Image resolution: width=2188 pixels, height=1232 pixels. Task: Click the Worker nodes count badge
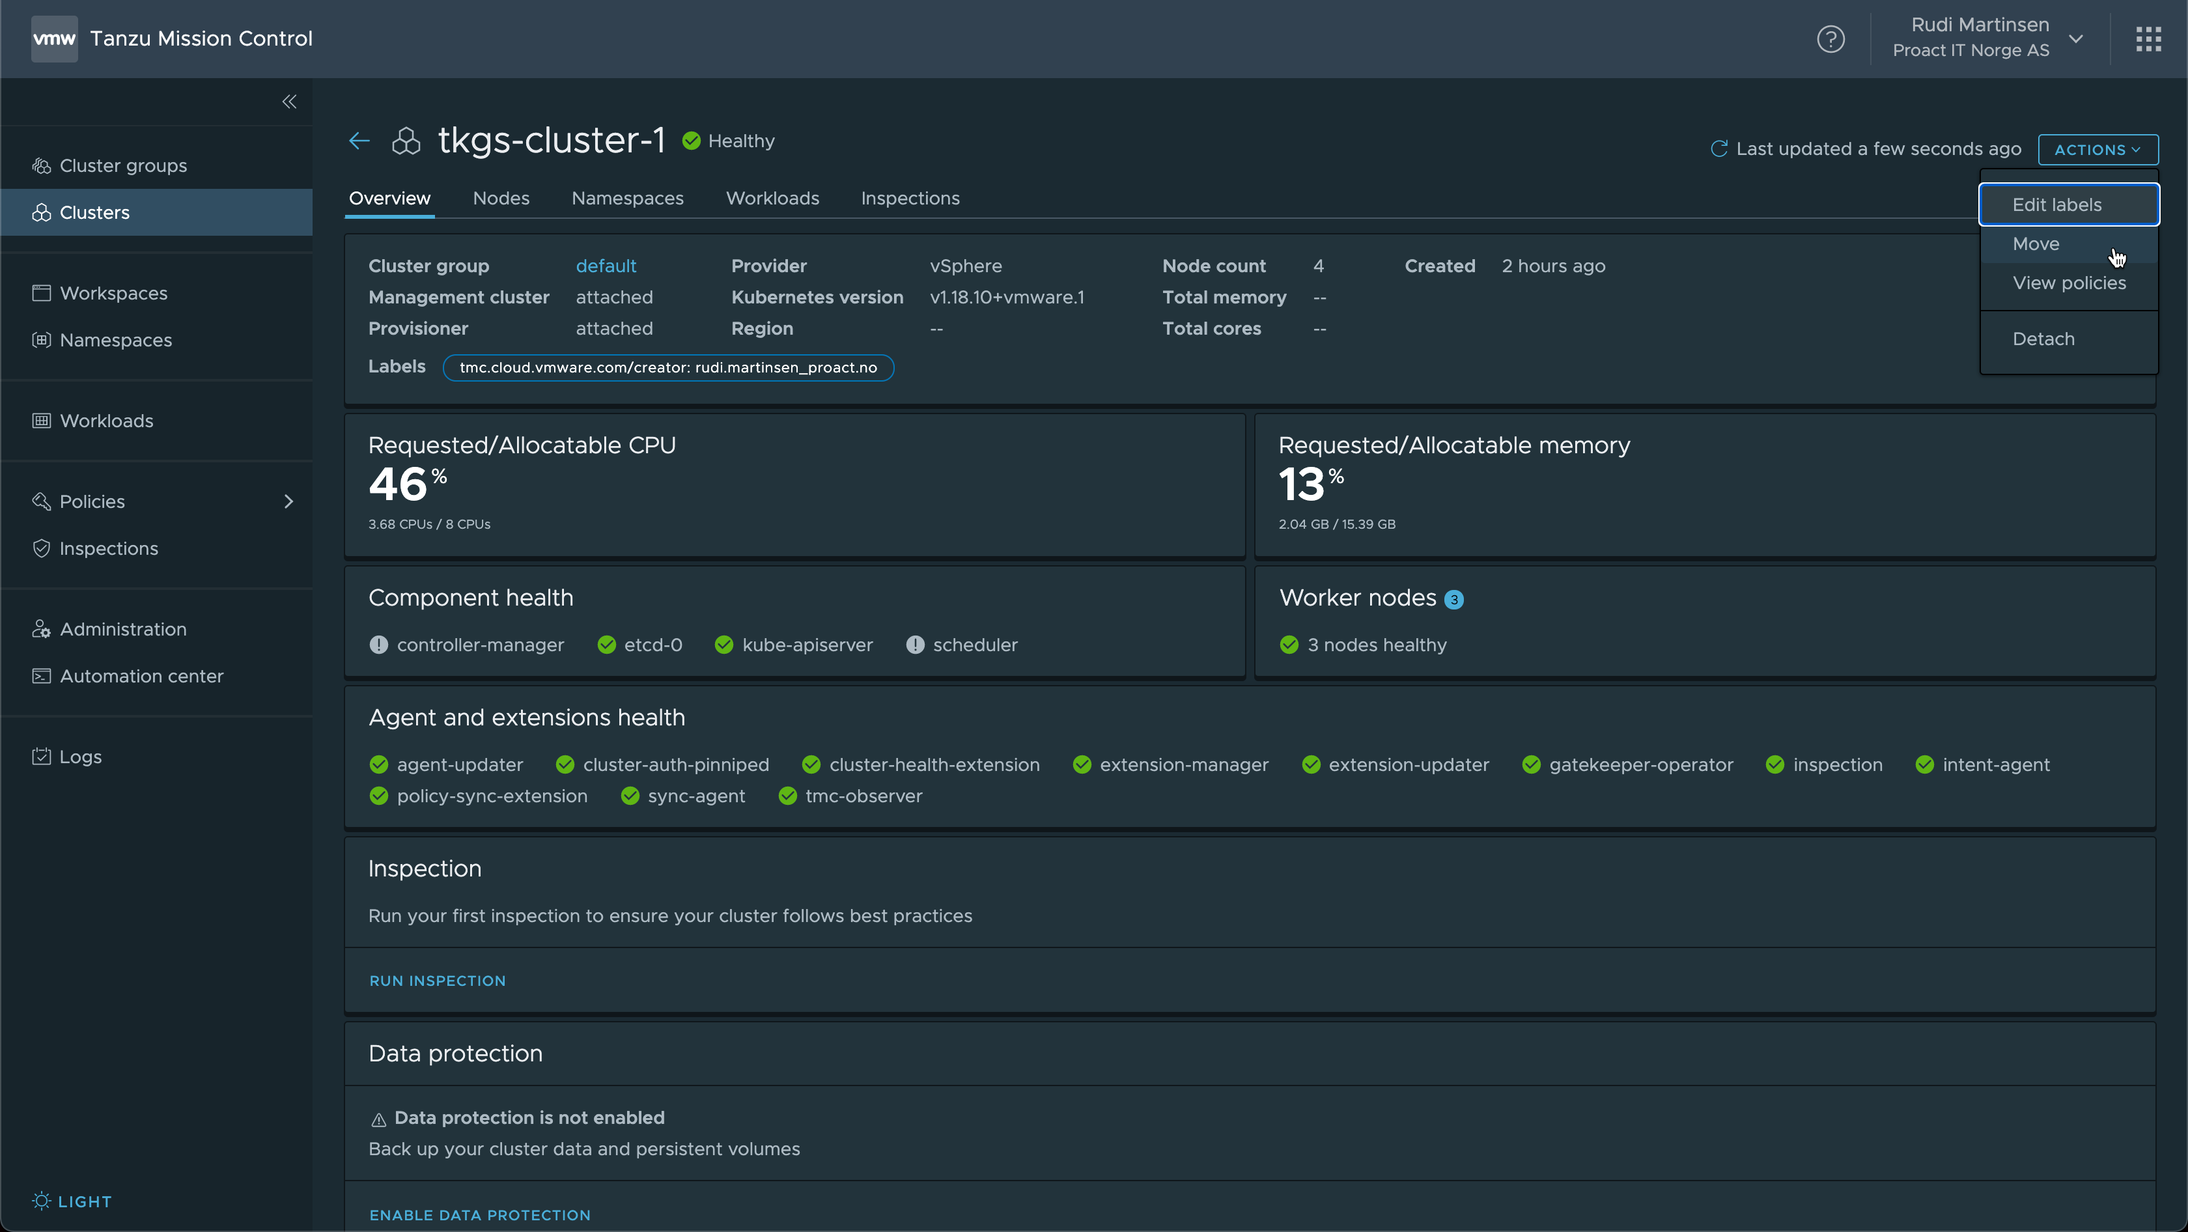tap(1454, 600)
